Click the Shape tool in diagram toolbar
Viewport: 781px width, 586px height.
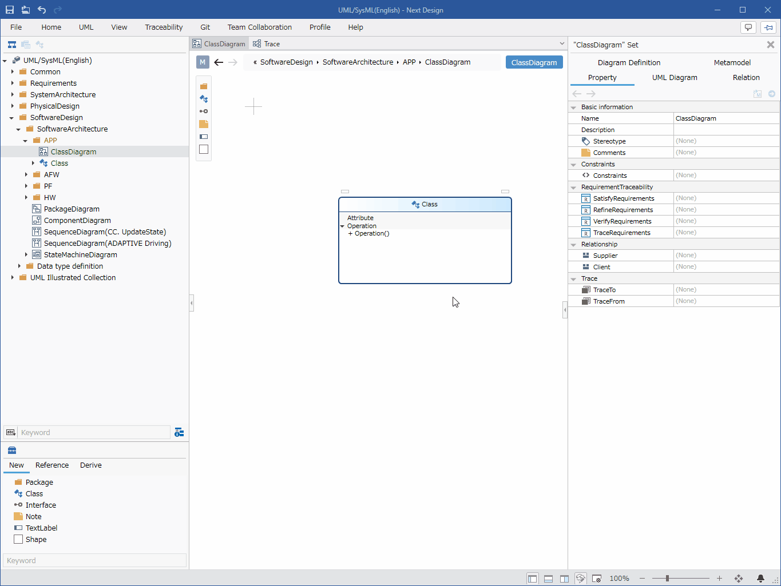point(204,149)
